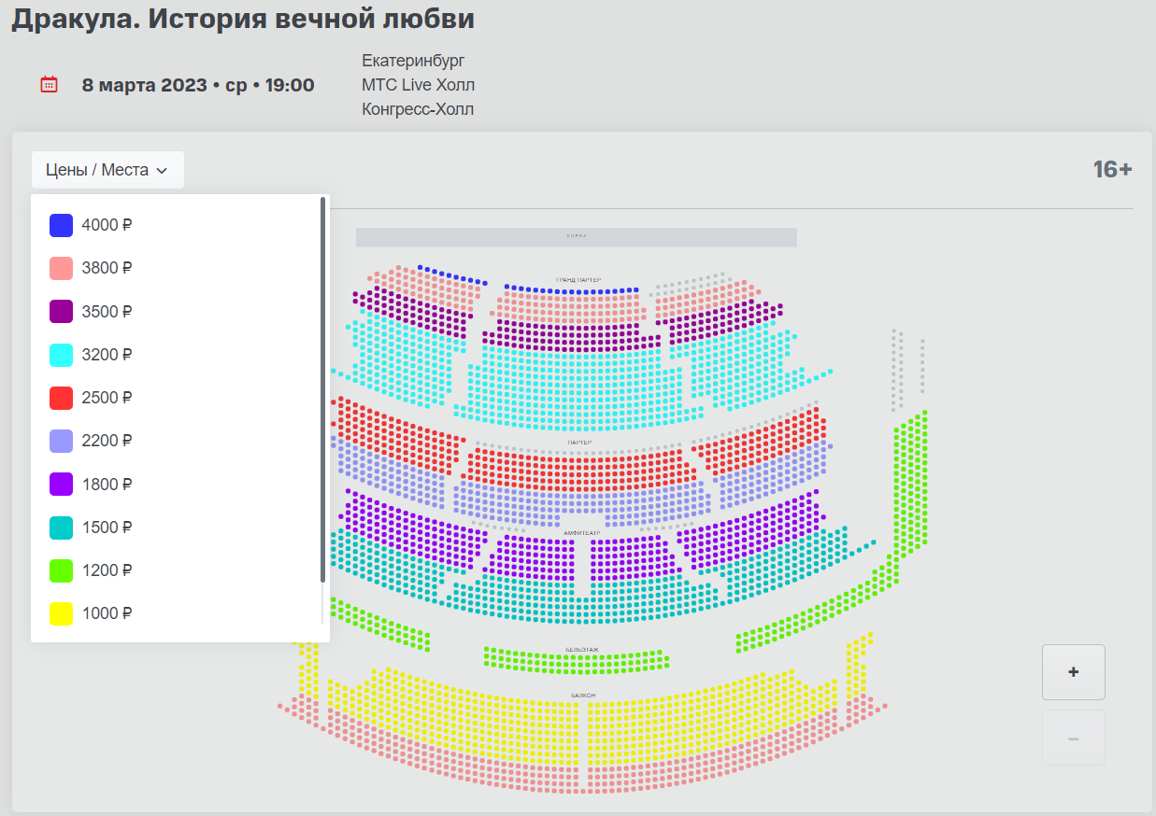Pick the 2500 ₽ red swatch
Screen dimensions: 1156x816
[61, 398]
